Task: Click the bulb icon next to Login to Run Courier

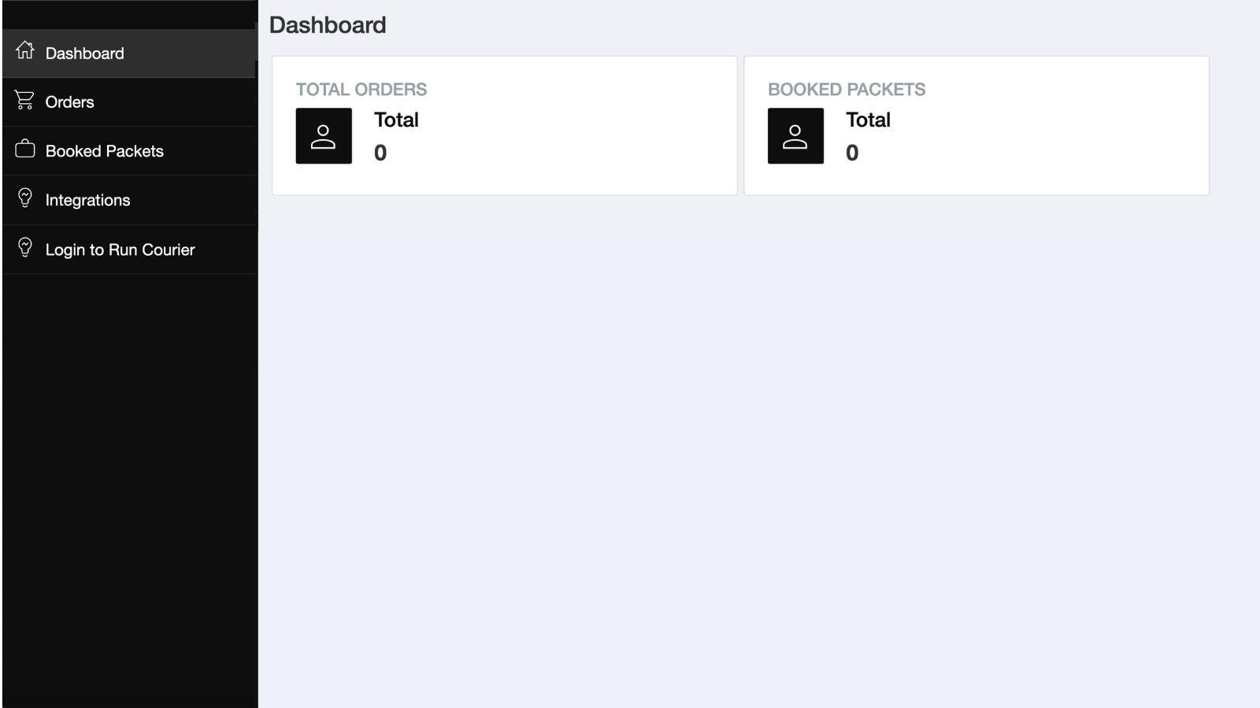Action: pos(24,249)
